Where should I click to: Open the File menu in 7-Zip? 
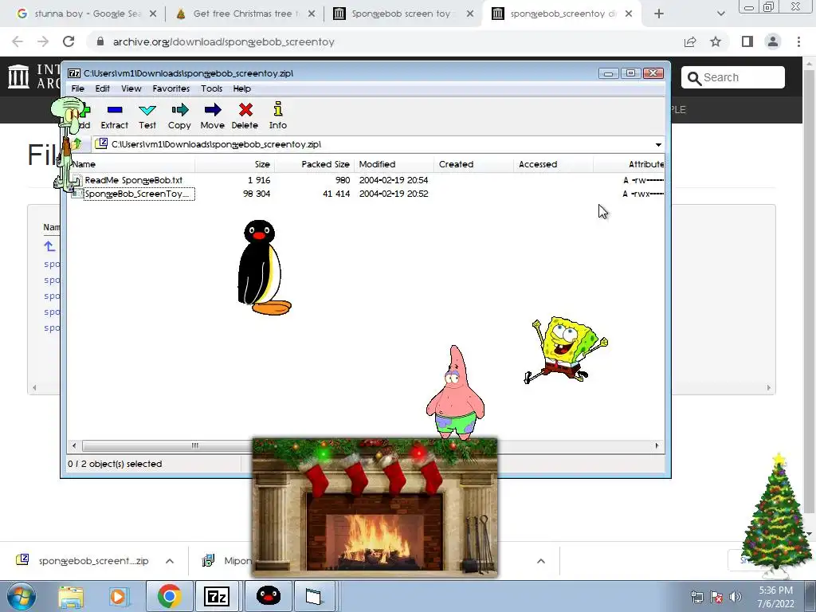tap(77, 88)
